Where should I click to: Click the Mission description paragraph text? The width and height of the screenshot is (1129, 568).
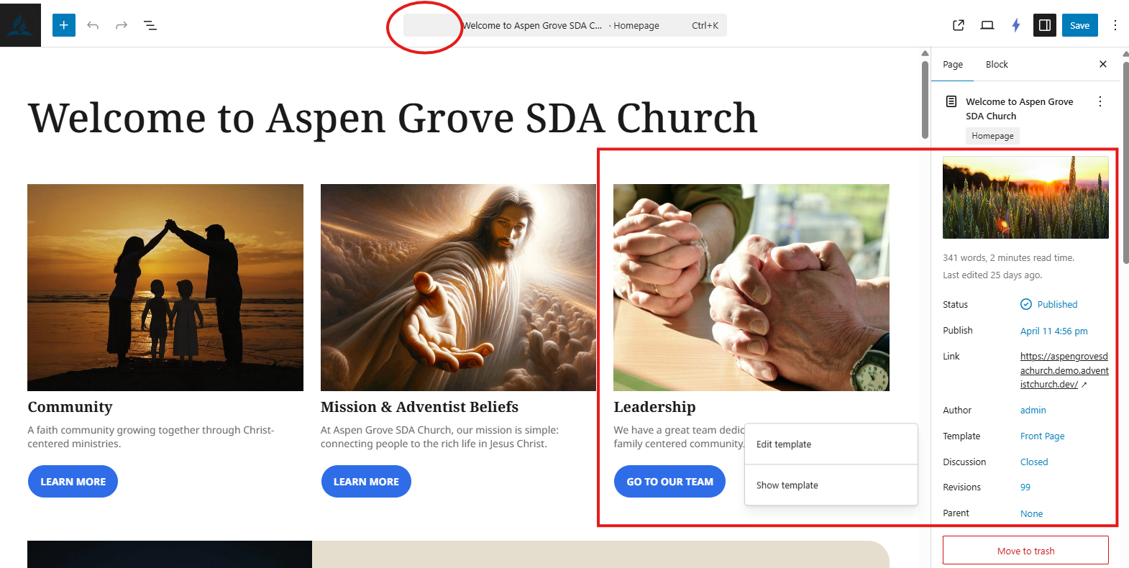coord(439,437)
